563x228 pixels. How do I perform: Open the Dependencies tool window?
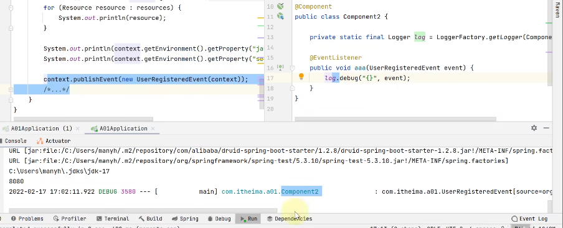tap(290, 219)
